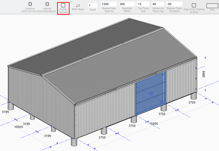Open the Zinc color swatch

pyautogui.click(x=212, y=5)
